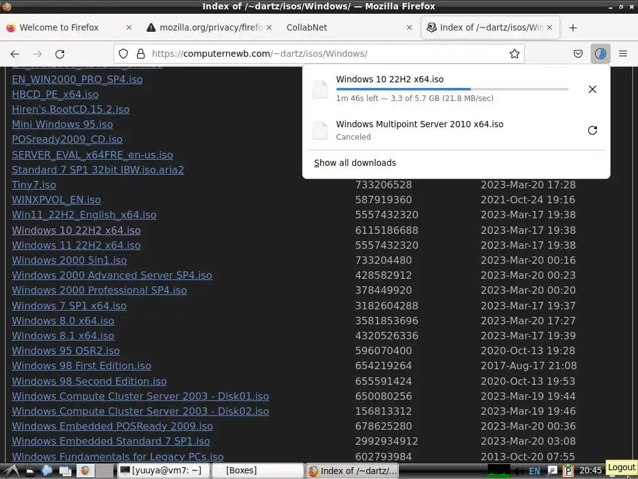The width and height of the screenshot is (638, 479).
Task: Show all downloads
Action: click(x=355, y=163)
